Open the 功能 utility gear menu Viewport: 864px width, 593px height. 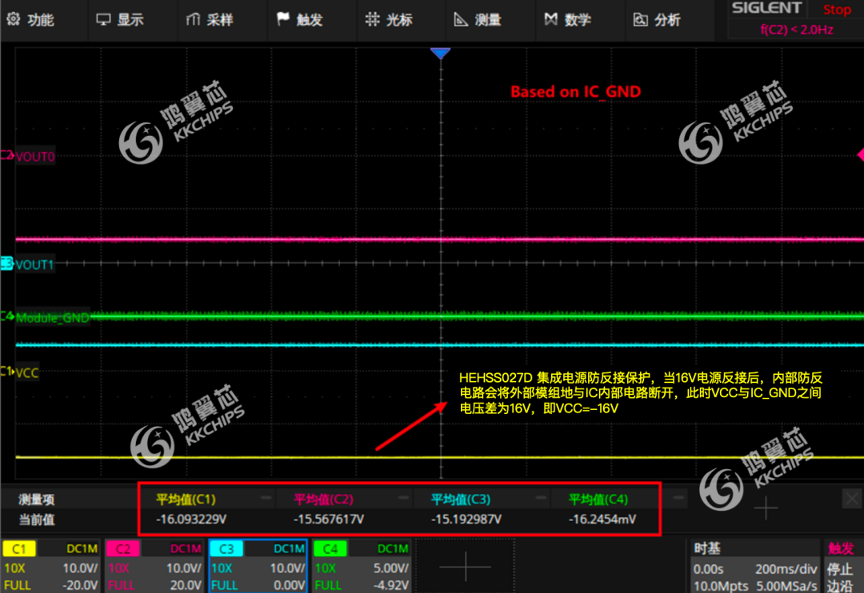pos(30,20)
